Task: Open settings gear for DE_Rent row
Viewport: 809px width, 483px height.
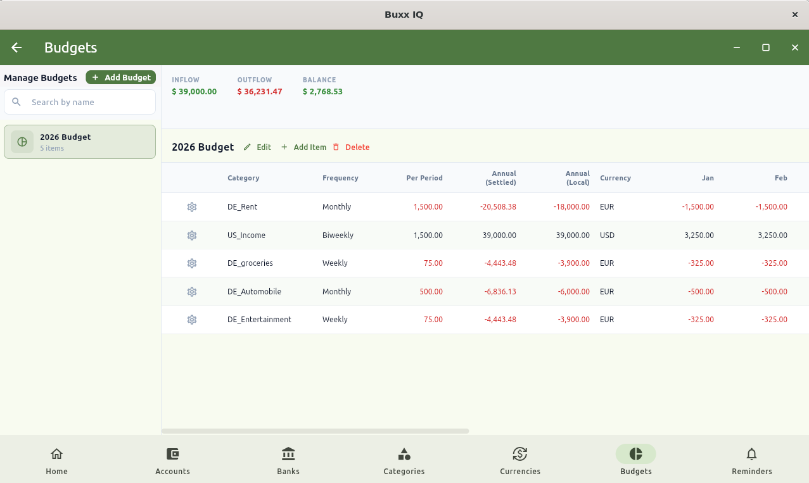Action: tap(192, 207)
